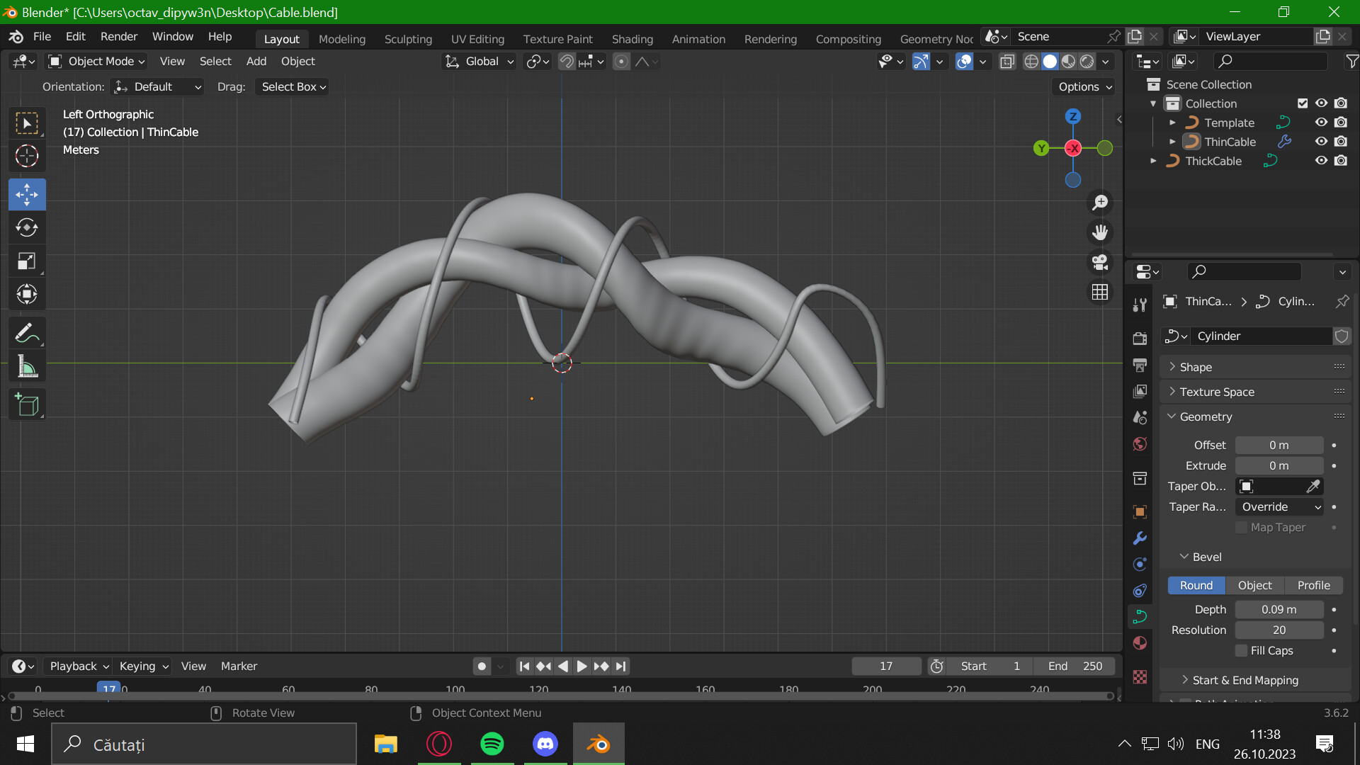Viewport: 1360px width, 765px height.
Task: Open Object Data curve properties tab
Action: [1140, 616]
